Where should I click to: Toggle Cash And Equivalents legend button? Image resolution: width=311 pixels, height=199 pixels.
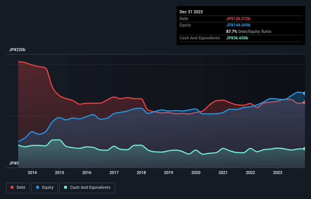[87, 188]
